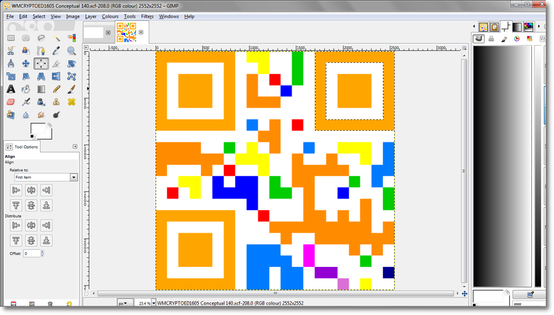Select the Select by Colour tool
The image size is (554, 315).
point(71,38)
